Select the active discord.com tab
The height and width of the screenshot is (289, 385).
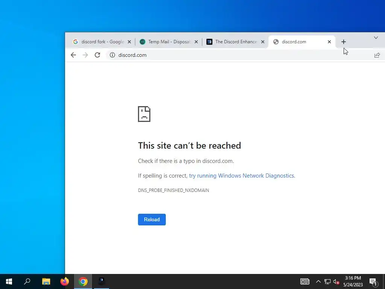302,42
